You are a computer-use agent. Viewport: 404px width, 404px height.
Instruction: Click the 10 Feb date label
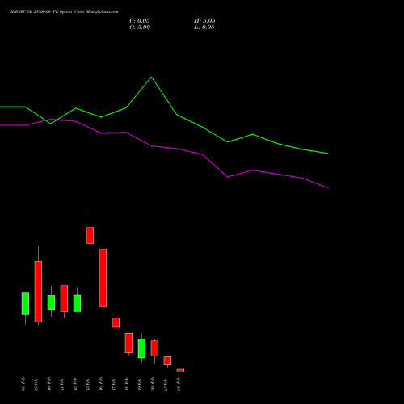[x=49, y=385]
